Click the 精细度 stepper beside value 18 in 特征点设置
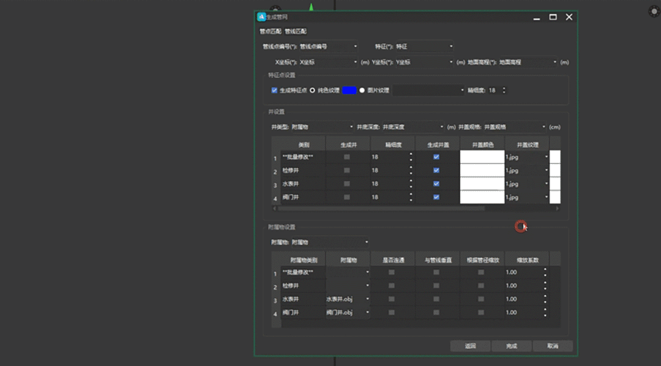Screen dimensions: 661x366 click(504, 90)
